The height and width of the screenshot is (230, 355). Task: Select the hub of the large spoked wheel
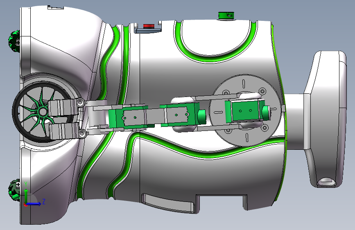[42, 111]
